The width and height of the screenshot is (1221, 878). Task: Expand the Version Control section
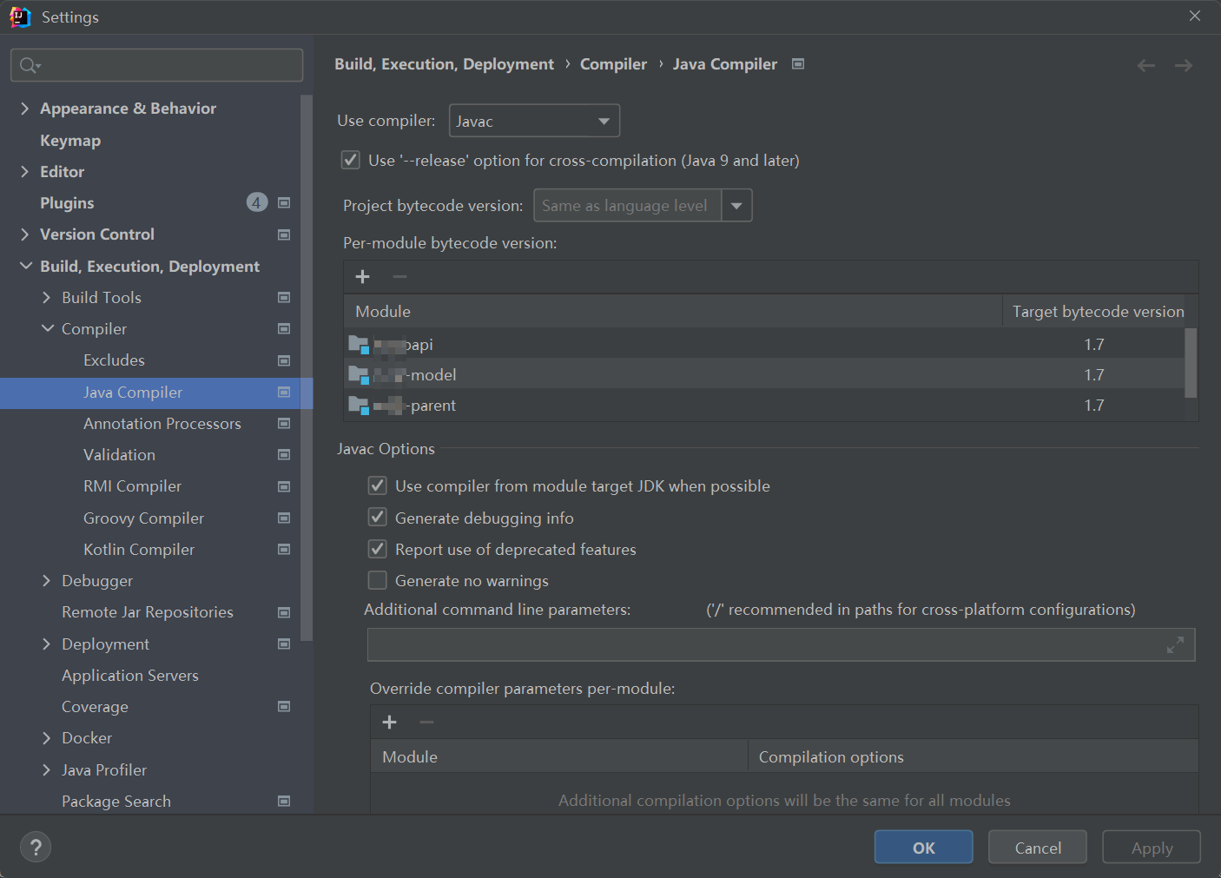coord(24,234)
